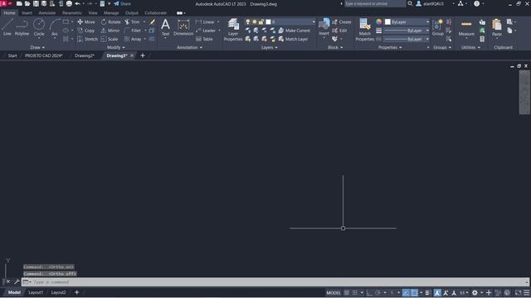Click the keyword search box
The width and height of the screenshot is (531, 298).
(375, 3)
